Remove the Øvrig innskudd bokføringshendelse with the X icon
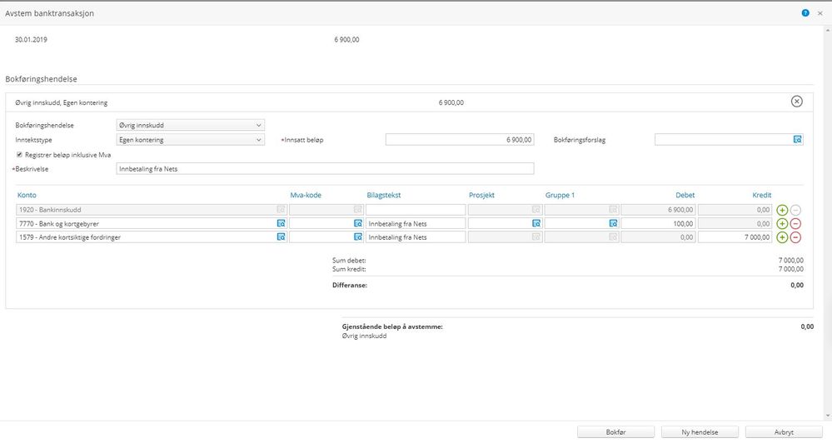Image resolution: width=832 pixels, height=443 pixels. pyautogui.click(x=796, y=102)
